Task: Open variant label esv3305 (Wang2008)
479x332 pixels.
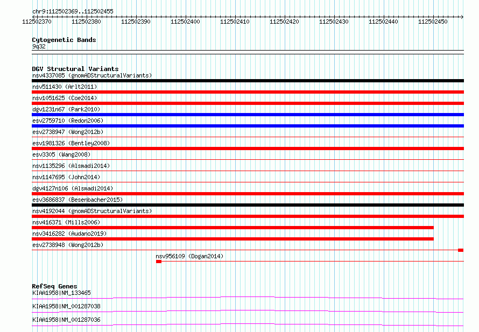Action: 61,154
